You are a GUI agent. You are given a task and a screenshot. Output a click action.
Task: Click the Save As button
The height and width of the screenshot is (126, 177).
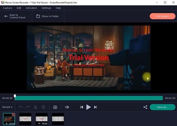(163, 107)
